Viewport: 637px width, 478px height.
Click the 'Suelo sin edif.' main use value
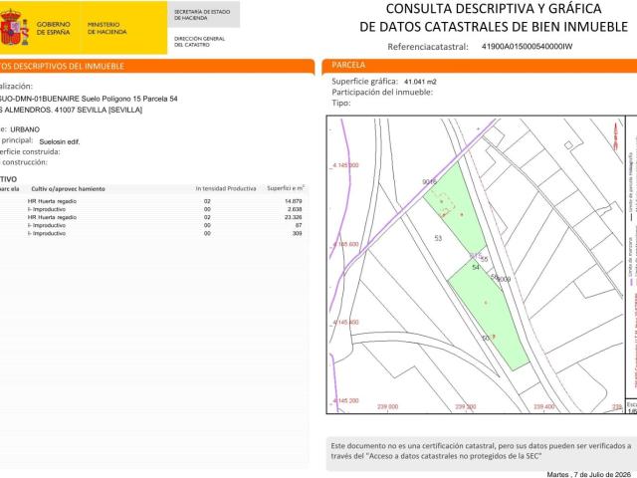(60, 141)
